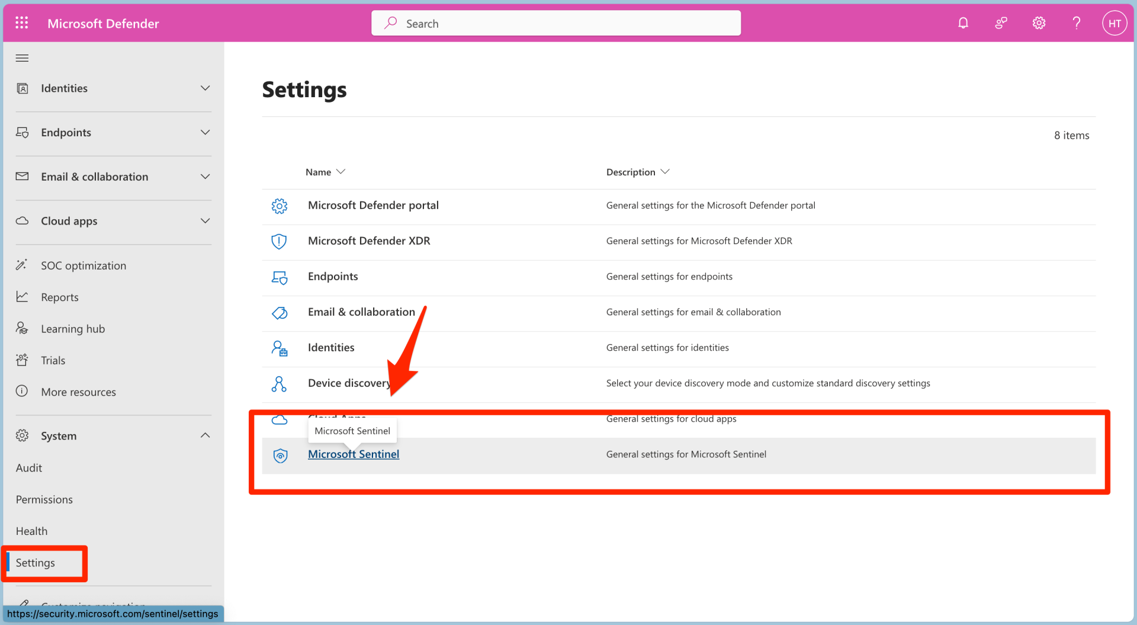Click the Device discovery icon
The height and width of the screenshot is (625, 1137).
(x=279, y=384)
